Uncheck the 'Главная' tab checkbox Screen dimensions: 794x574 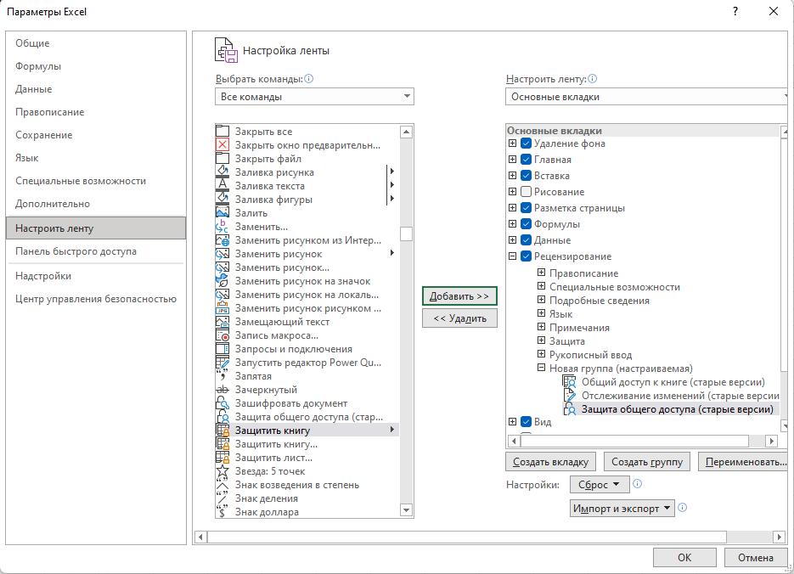(527, 160)
